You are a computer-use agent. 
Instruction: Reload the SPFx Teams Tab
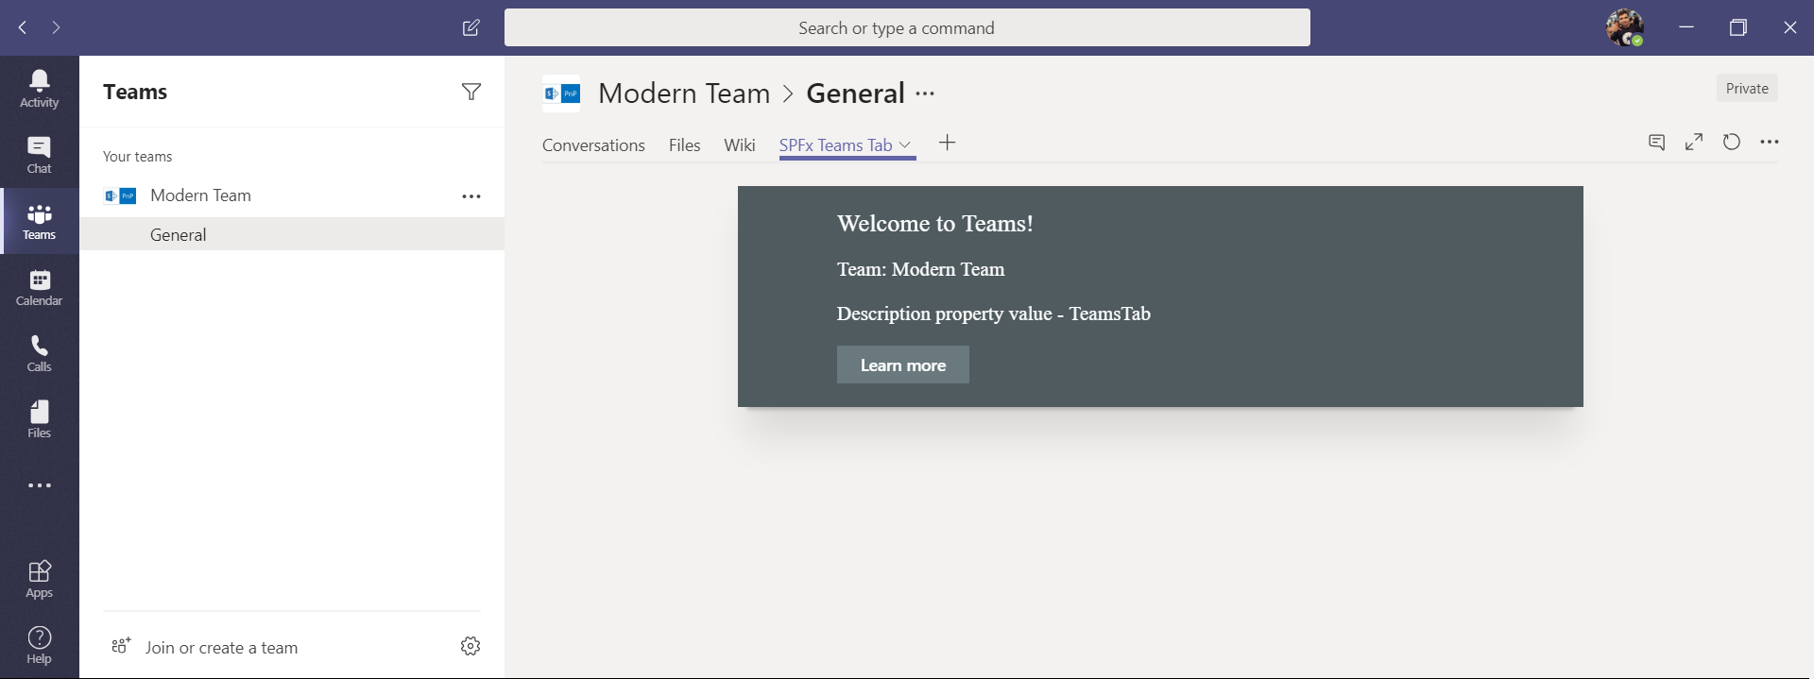[1732, 142]
